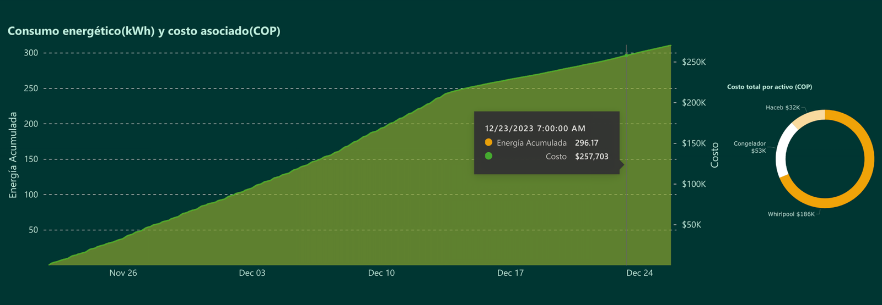Click the 200 left-axis tick label
This screenshot has height=305, width=882.
tap(31, 124)
